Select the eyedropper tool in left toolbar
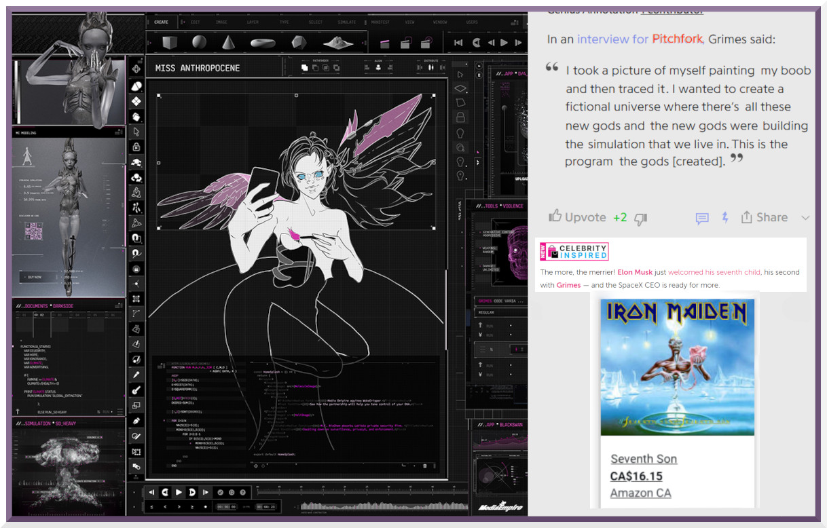 (136, 375)
